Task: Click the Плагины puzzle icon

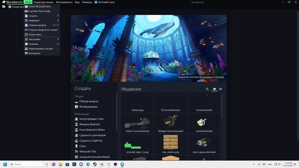Action: point(26,44)
